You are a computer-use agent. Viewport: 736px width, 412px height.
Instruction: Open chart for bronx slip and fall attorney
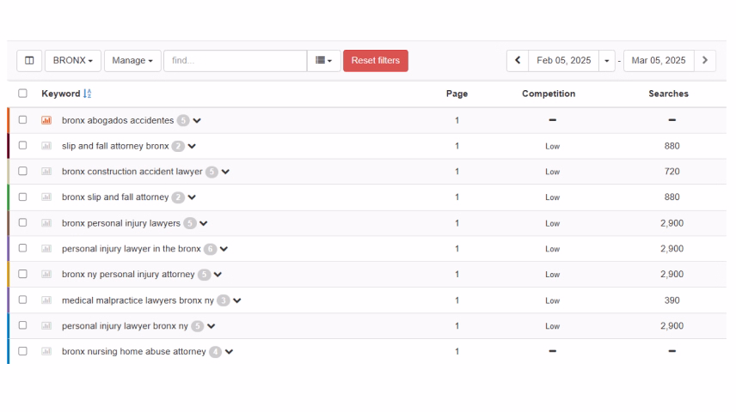46,197
